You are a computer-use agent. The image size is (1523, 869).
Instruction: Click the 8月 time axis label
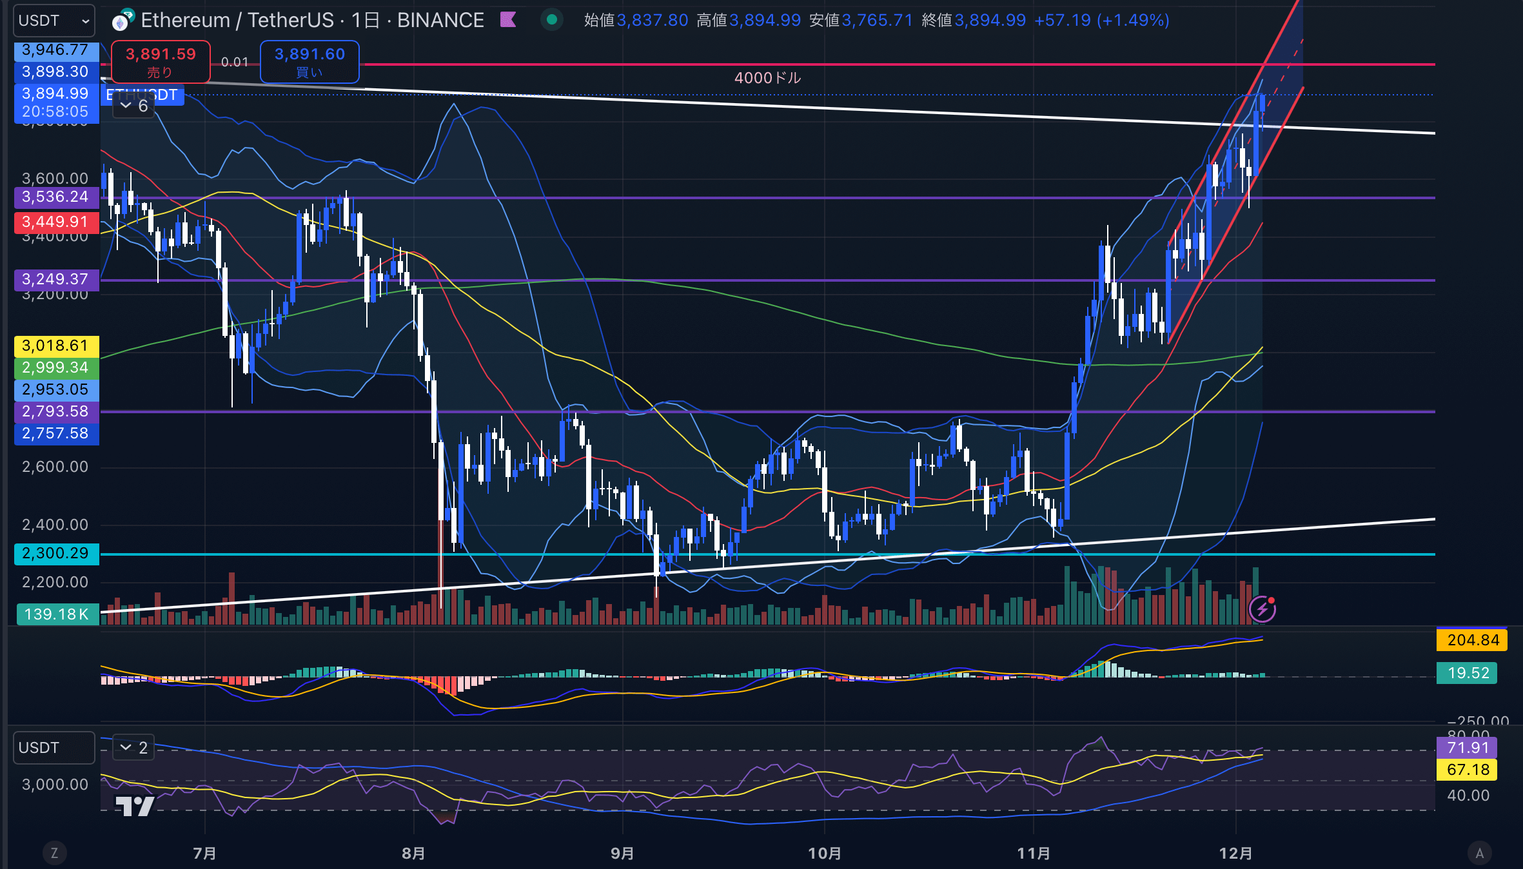point(413,854)
